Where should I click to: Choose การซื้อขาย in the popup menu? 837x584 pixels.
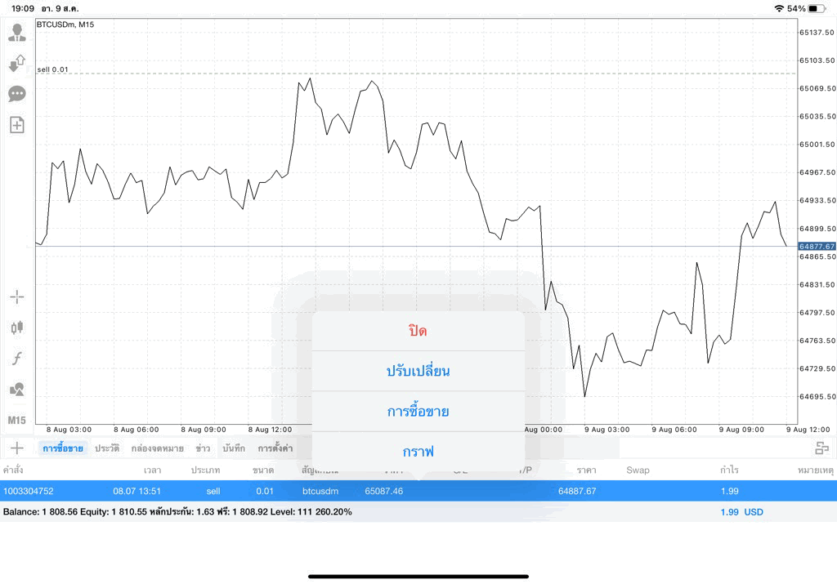click(x=418, y=411)
